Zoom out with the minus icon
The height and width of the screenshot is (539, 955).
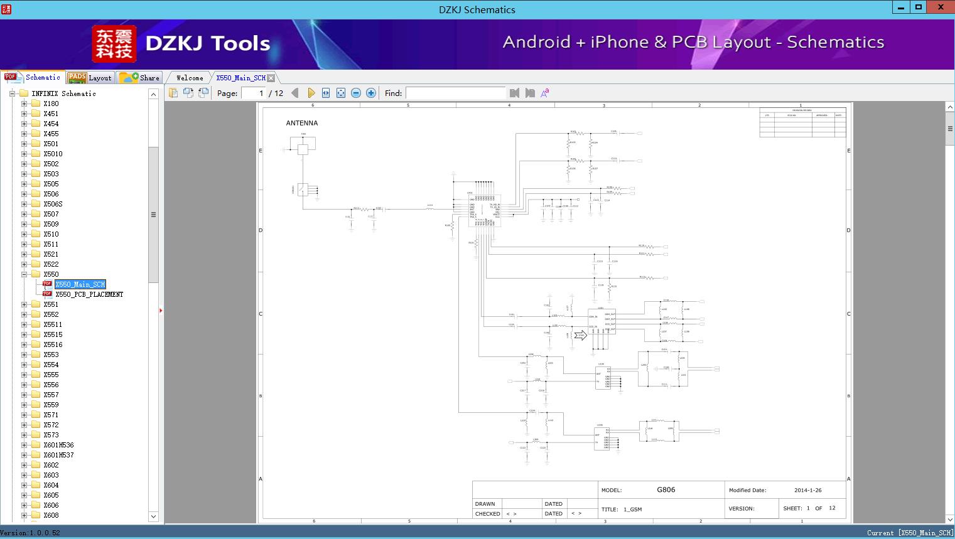(x=356, y=93)
